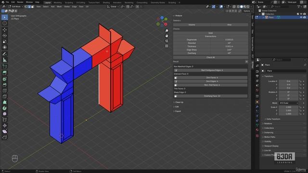Open the outliner filter funnel icon
This screenshot has width=308, height=173.
tap(299, 7)
